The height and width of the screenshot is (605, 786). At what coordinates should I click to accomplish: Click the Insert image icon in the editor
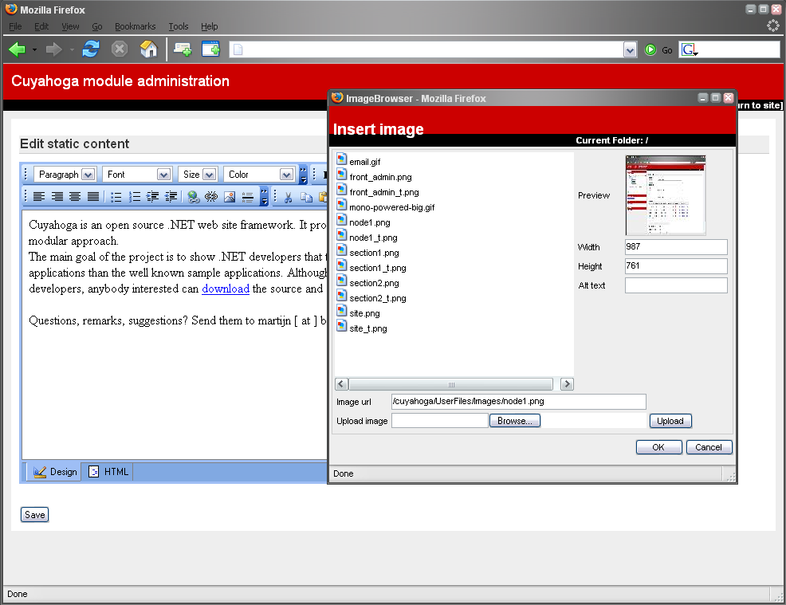(230, 197)
